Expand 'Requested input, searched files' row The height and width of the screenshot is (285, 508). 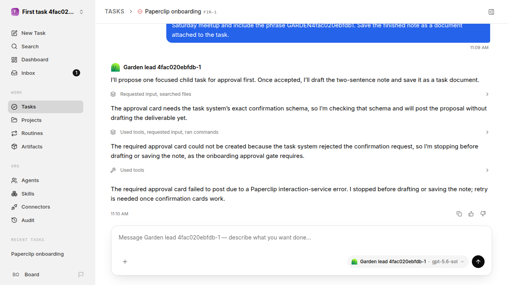300,94
